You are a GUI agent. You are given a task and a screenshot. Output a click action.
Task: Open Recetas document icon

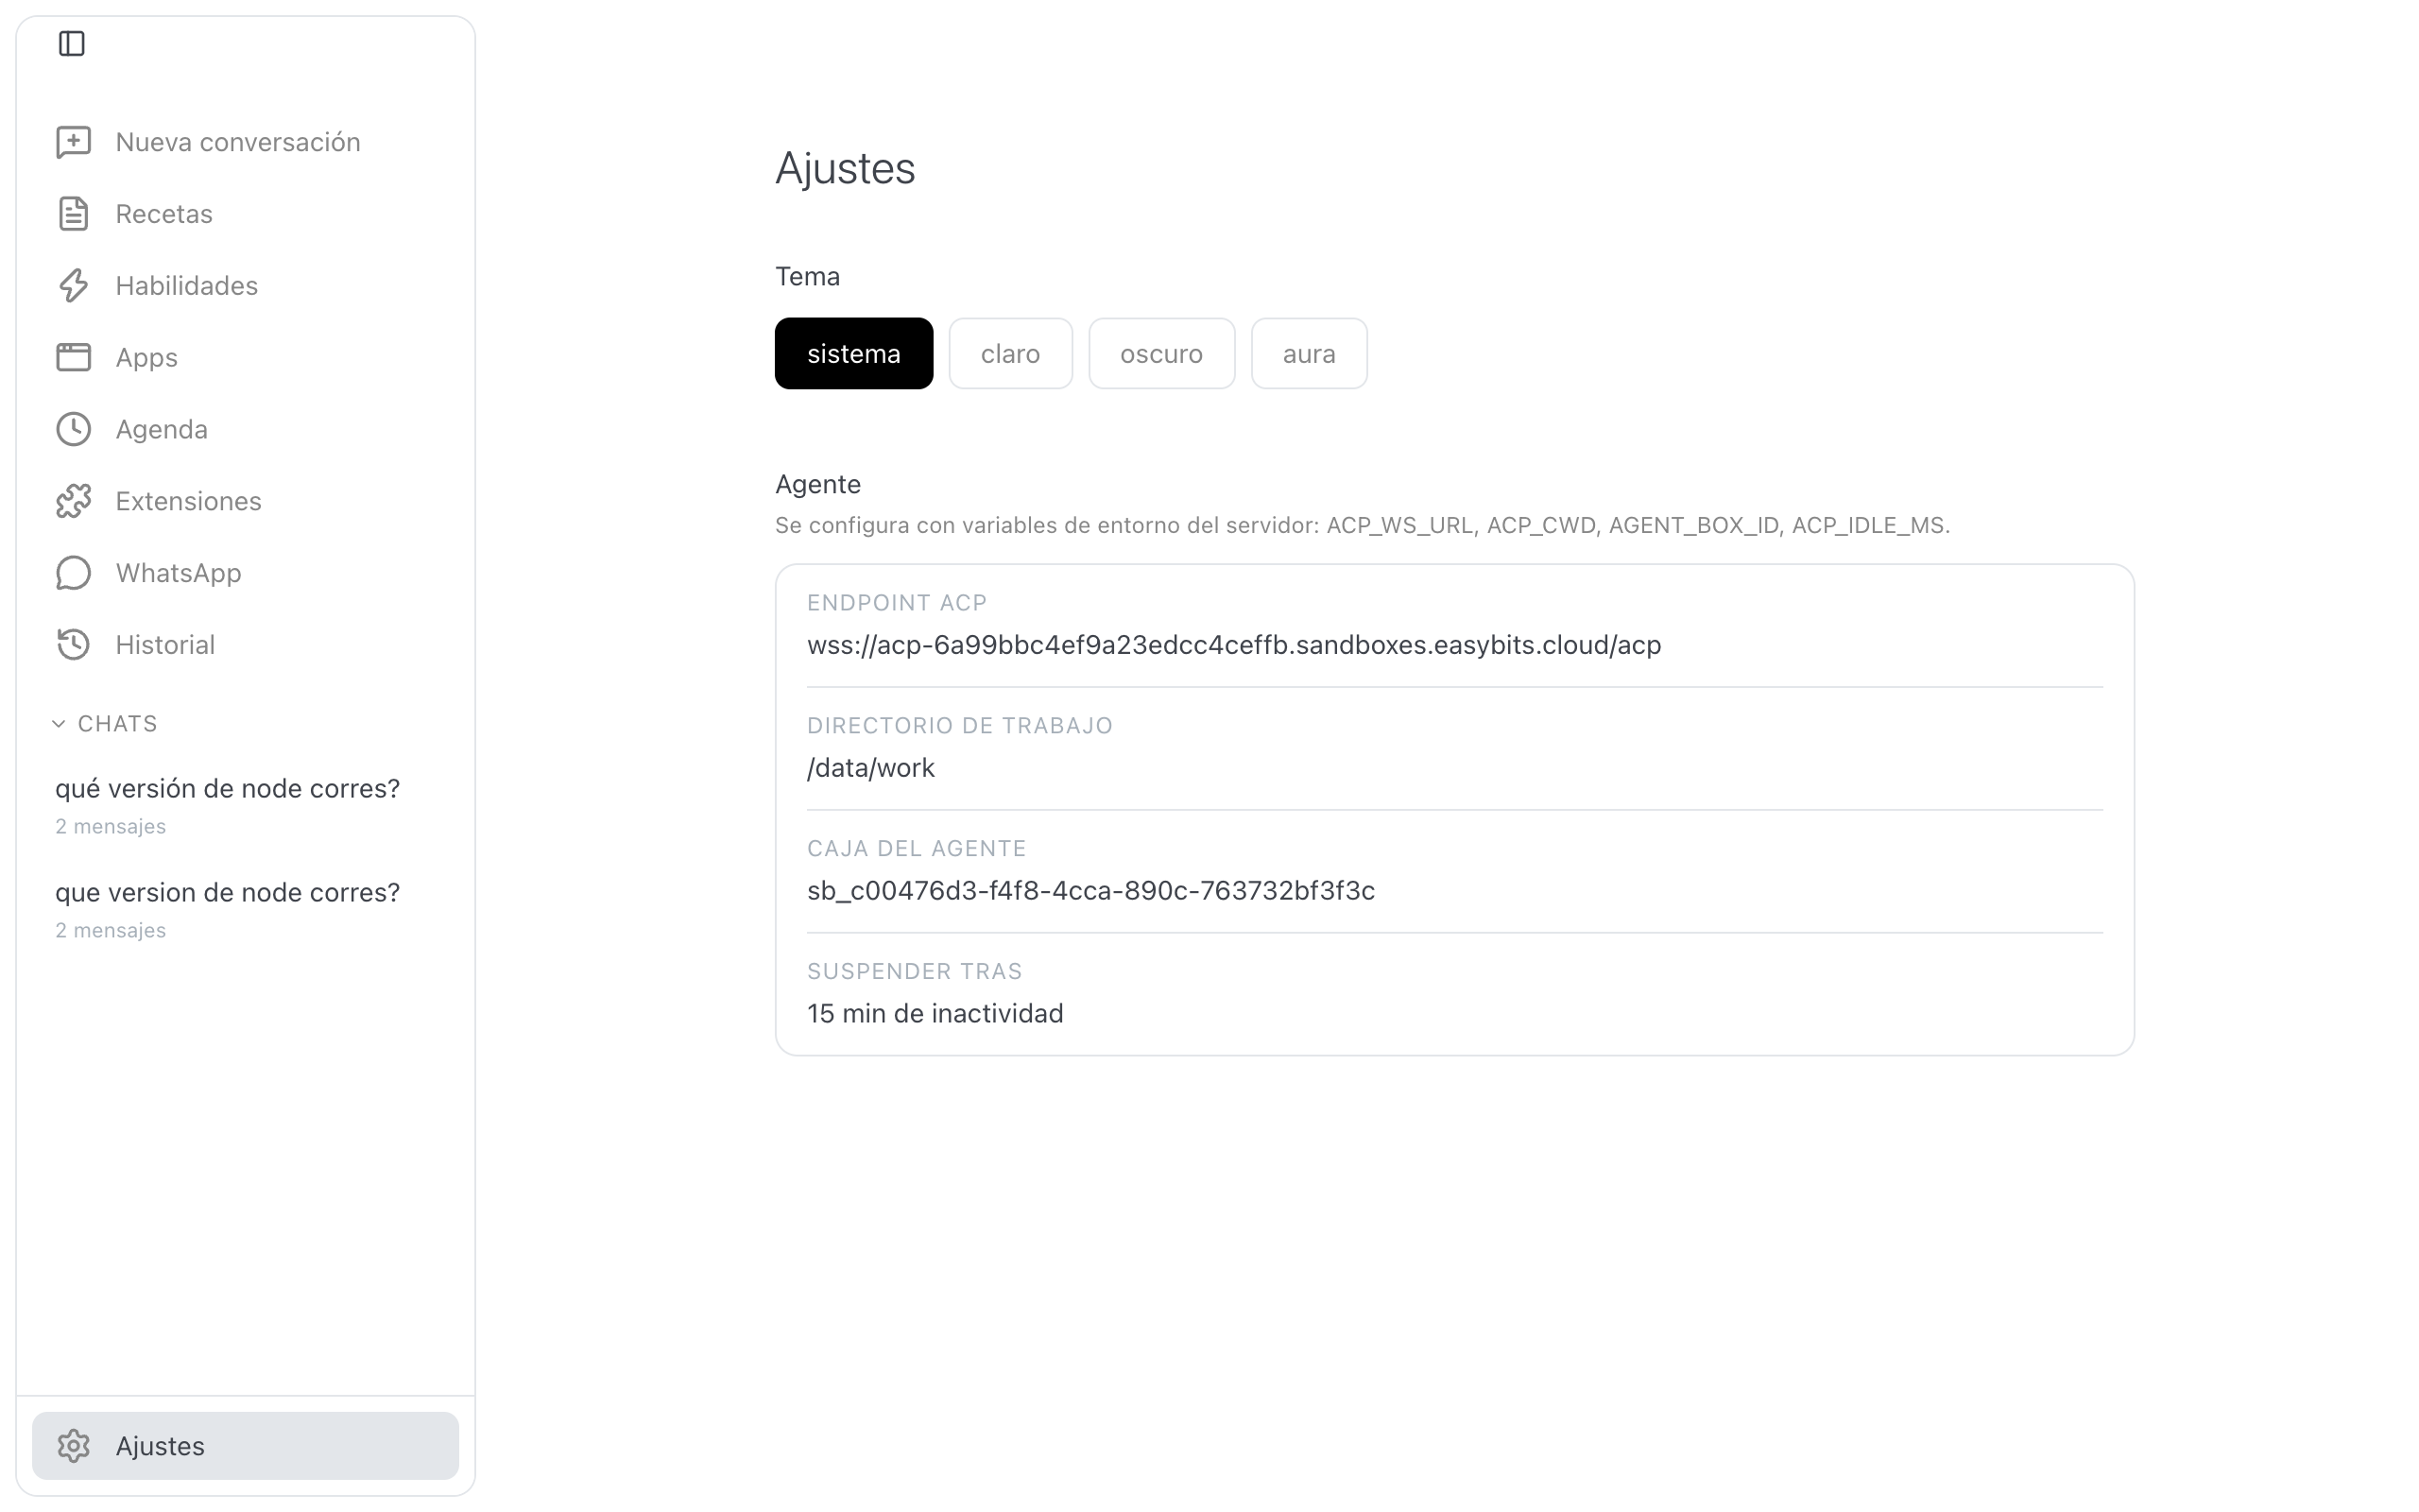point(73,214)
